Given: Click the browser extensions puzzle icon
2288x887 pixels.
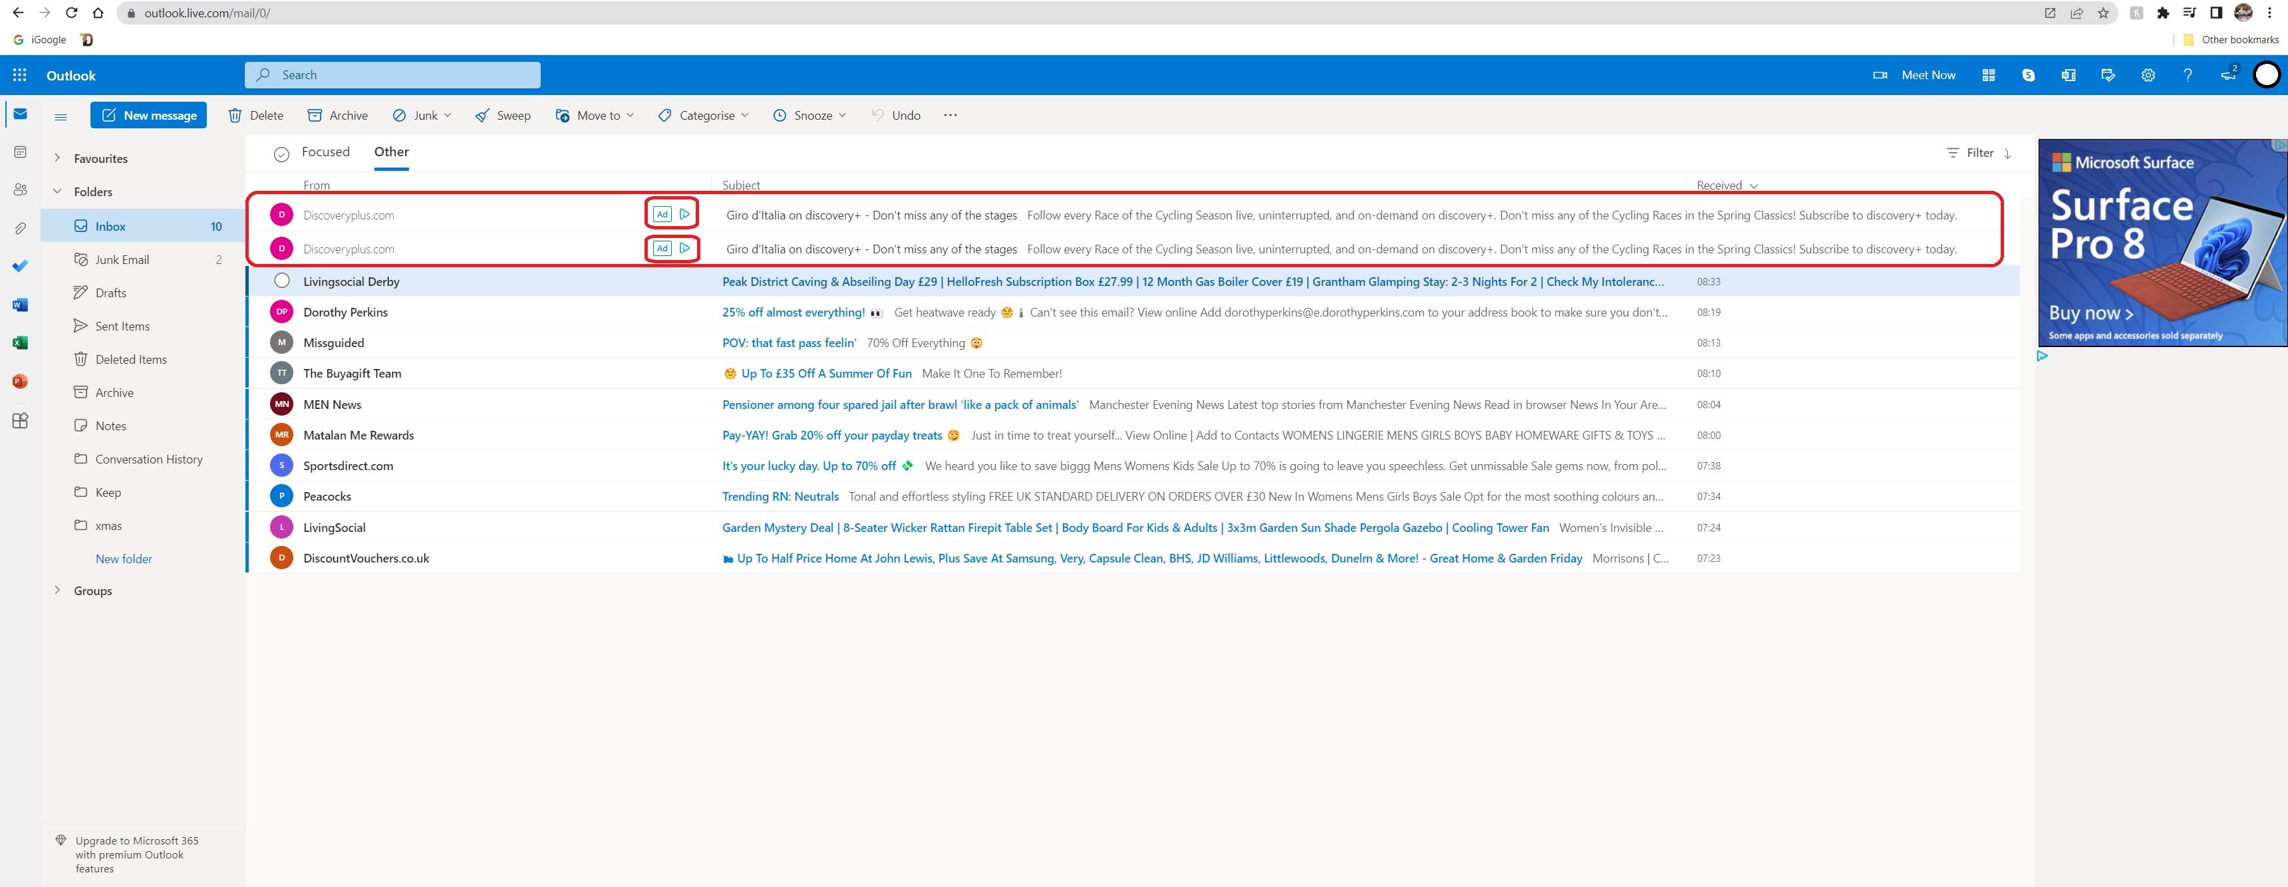Looking at the screenshot, I should [x=2163, y=13].
